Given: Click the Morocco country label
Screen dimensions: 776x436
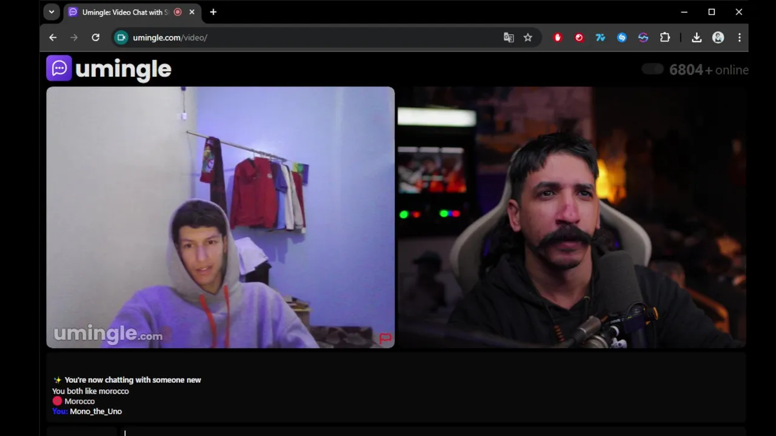Looking at the screenshot, I should (79, 401).
